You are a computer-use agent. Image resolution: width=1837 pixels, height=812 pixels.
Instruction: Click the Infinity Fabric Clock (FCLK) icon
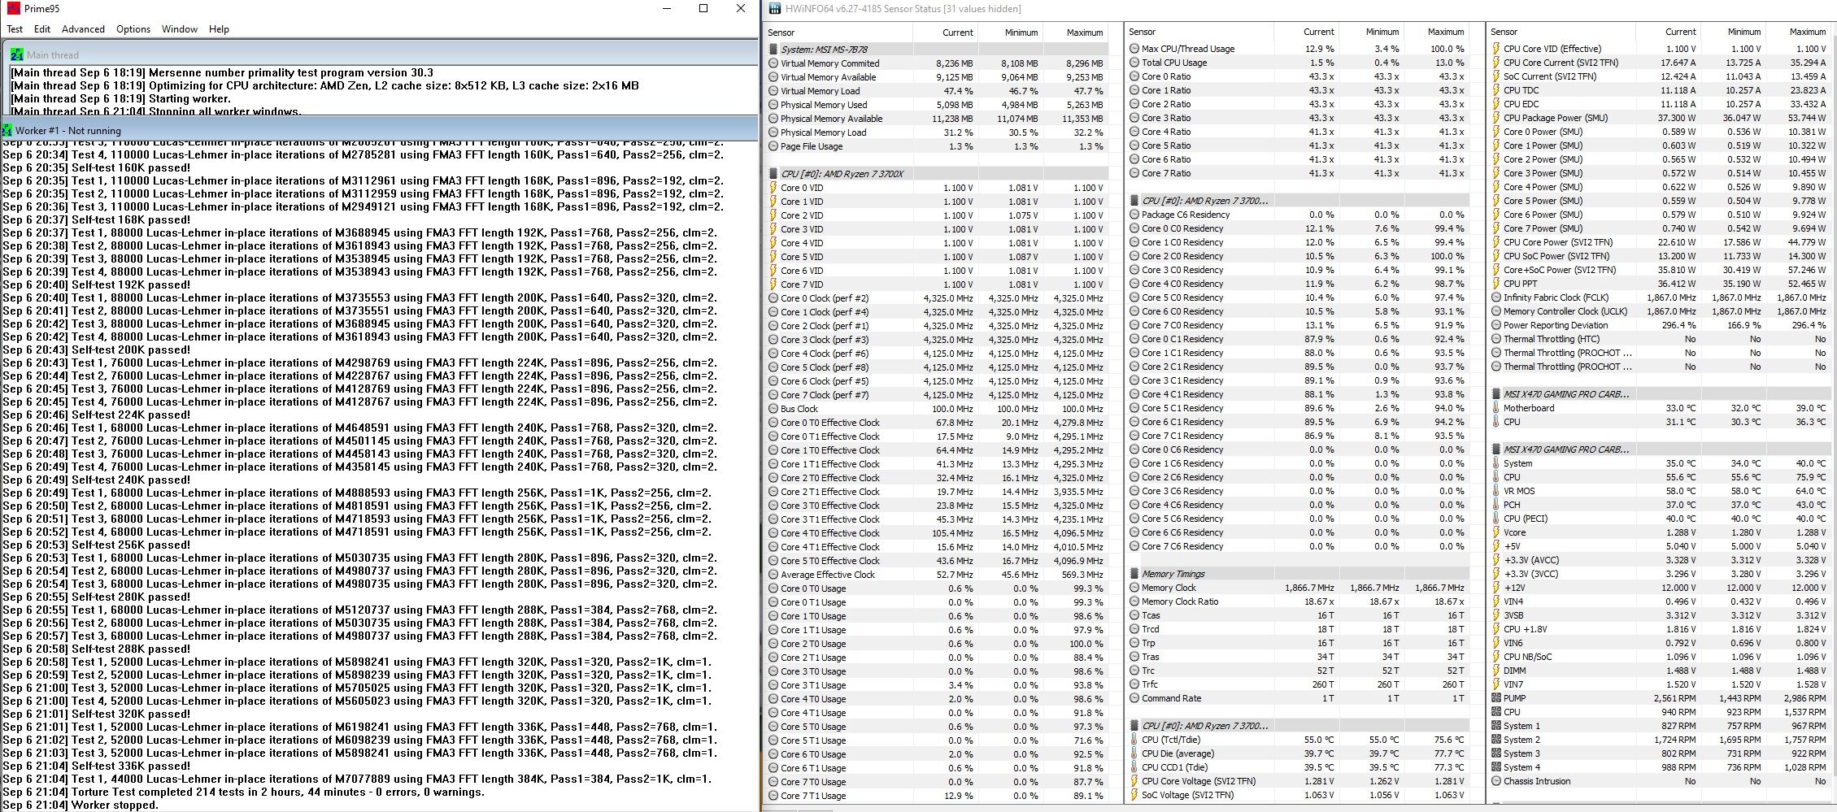1496,297
